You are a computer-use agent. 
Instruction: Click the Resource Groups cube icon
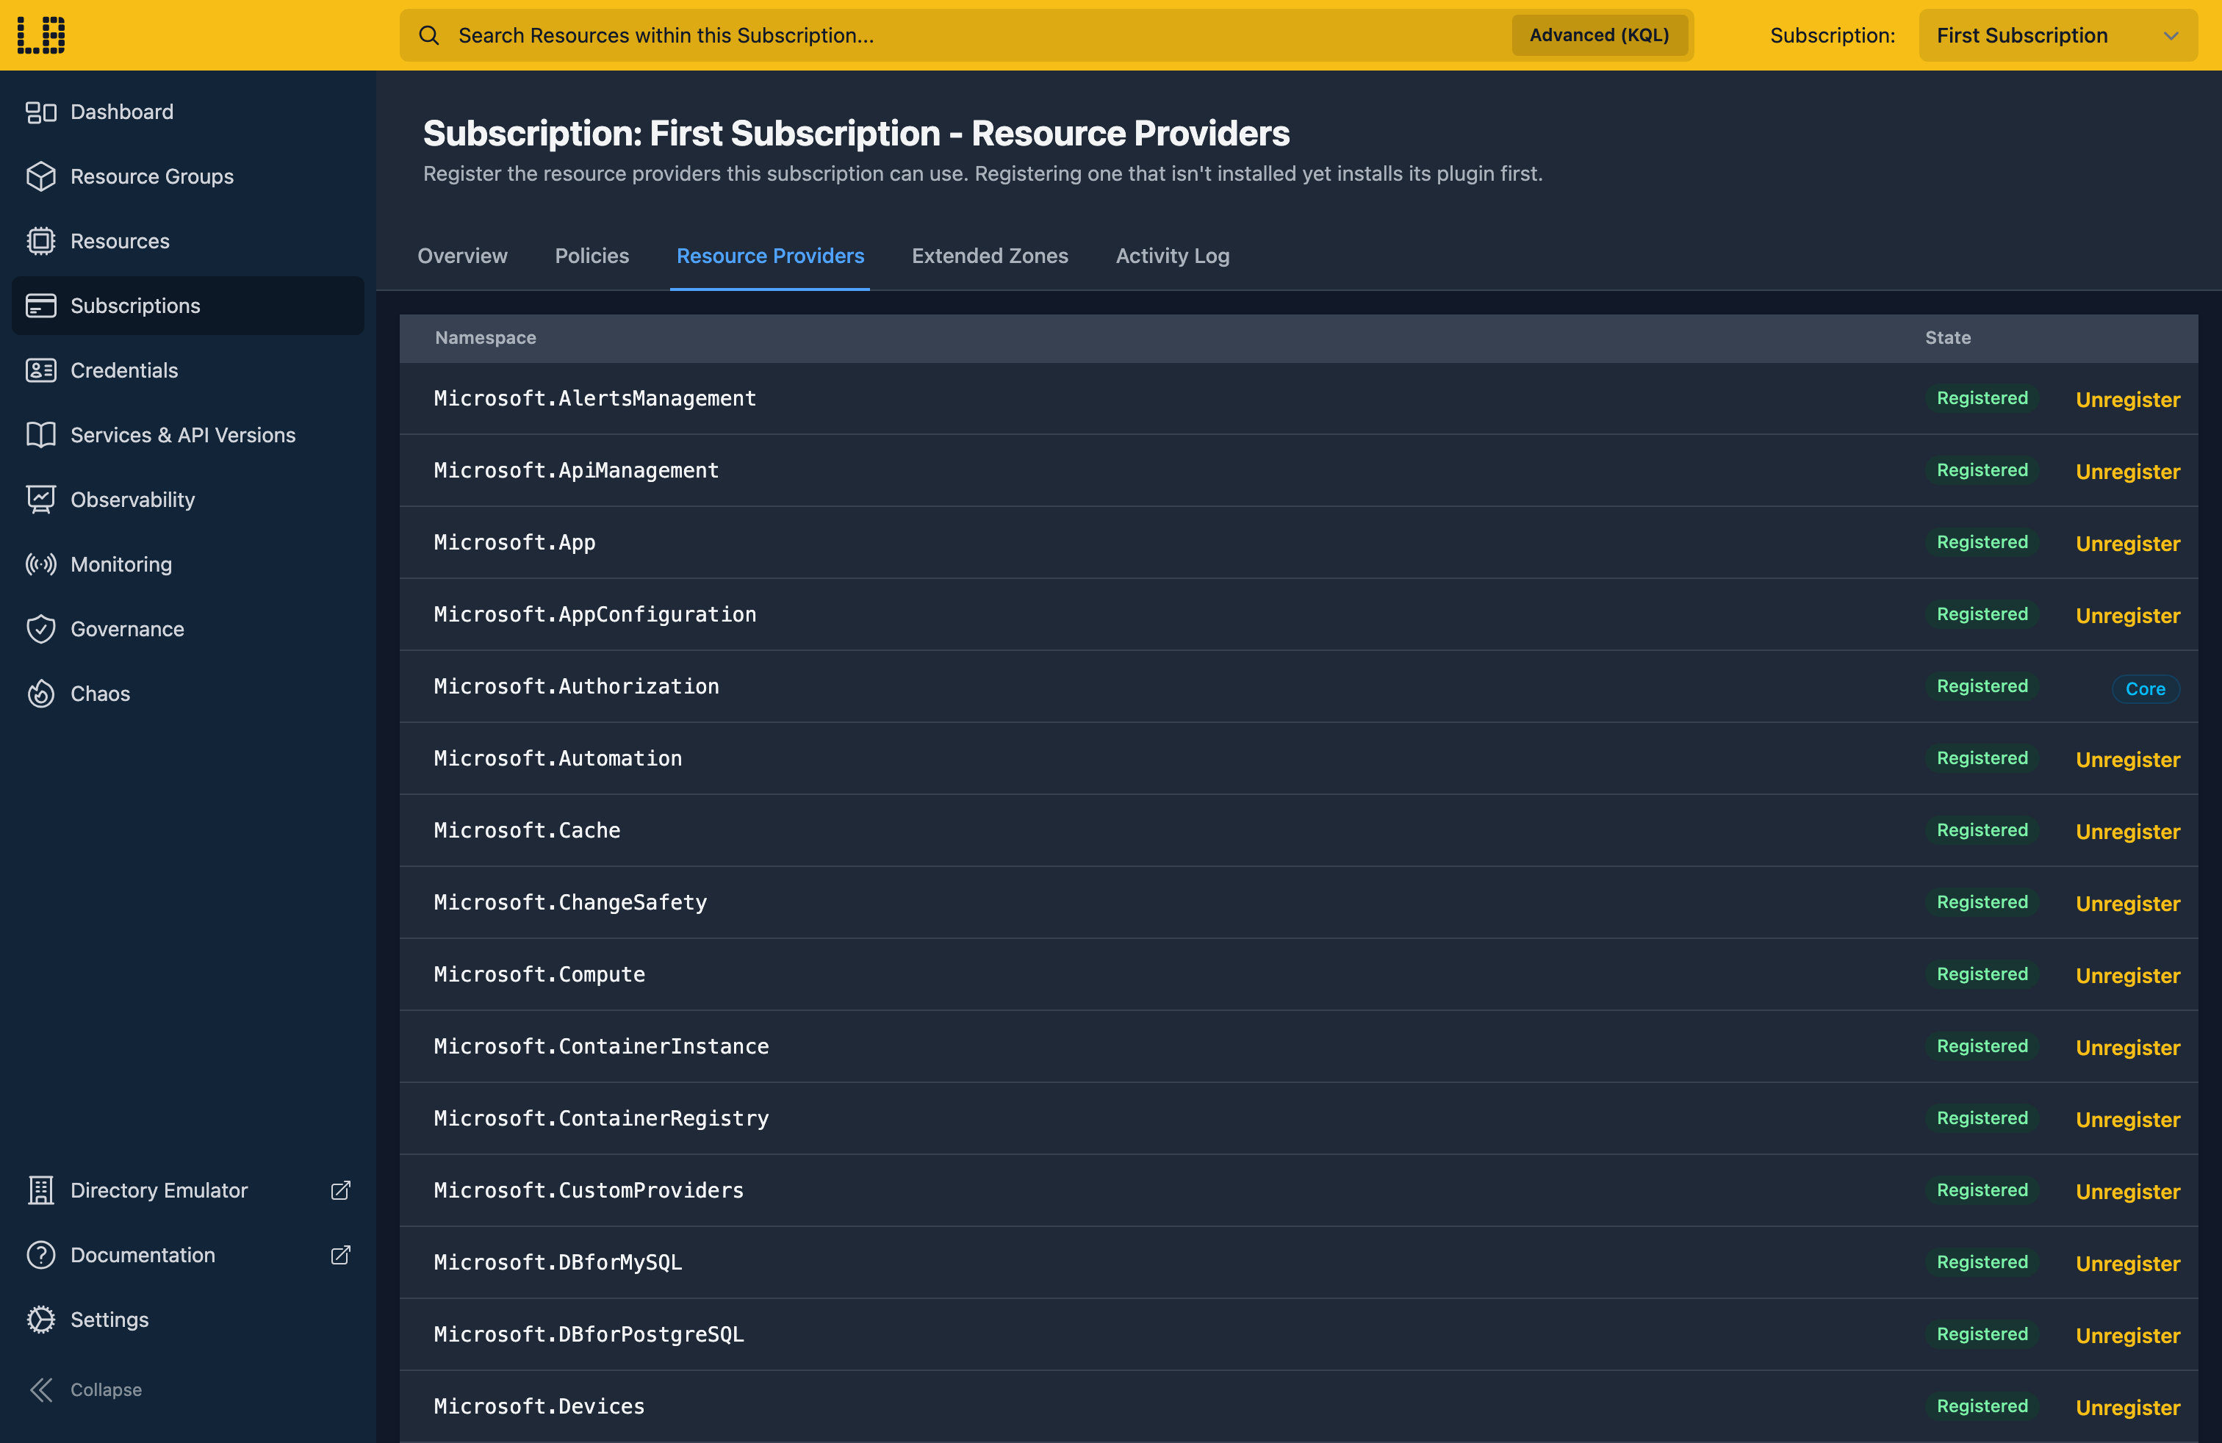tap(41, 176)
